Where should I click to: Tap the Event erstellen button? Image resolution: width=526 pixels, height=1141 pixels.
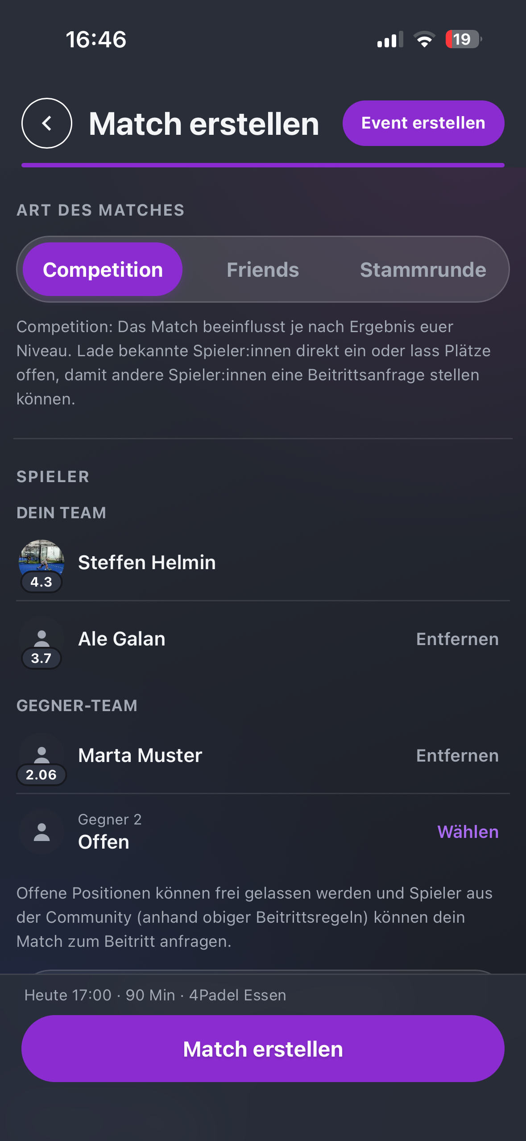(423, 123)
